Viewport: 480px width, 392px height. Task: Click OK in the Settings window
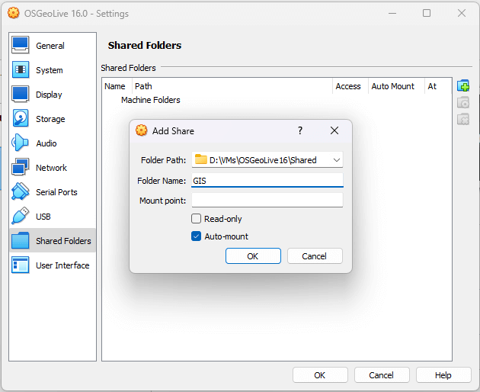(320, 374)
